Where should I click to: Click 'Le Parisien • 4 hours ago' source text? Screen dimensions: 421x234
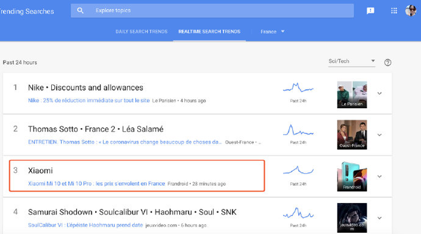(179, 101)
